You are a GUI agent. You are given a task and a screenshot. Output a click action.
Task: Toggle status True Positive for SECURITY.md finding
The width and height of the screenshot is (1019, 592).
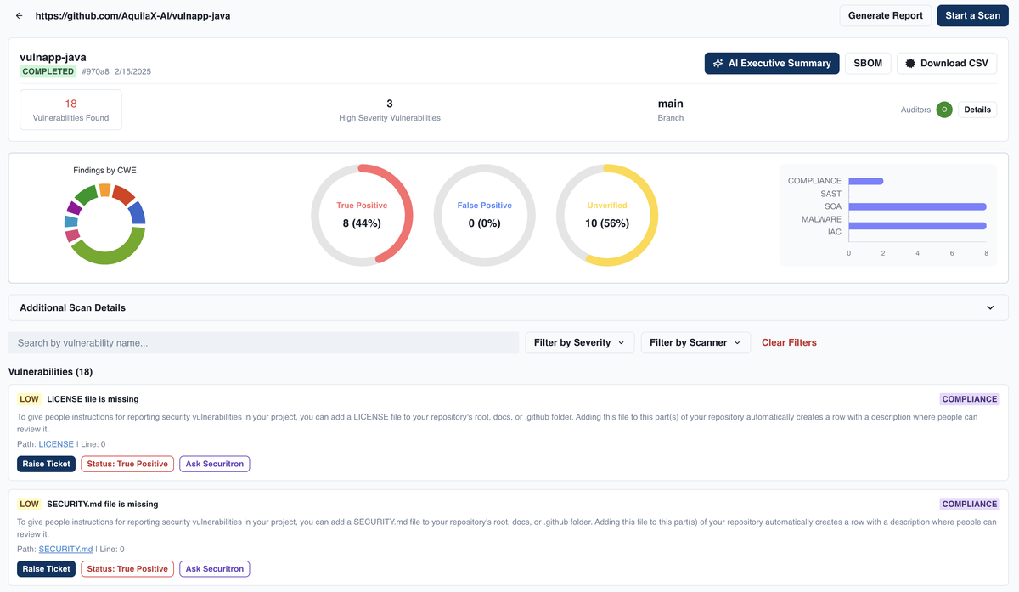[127, 569]
